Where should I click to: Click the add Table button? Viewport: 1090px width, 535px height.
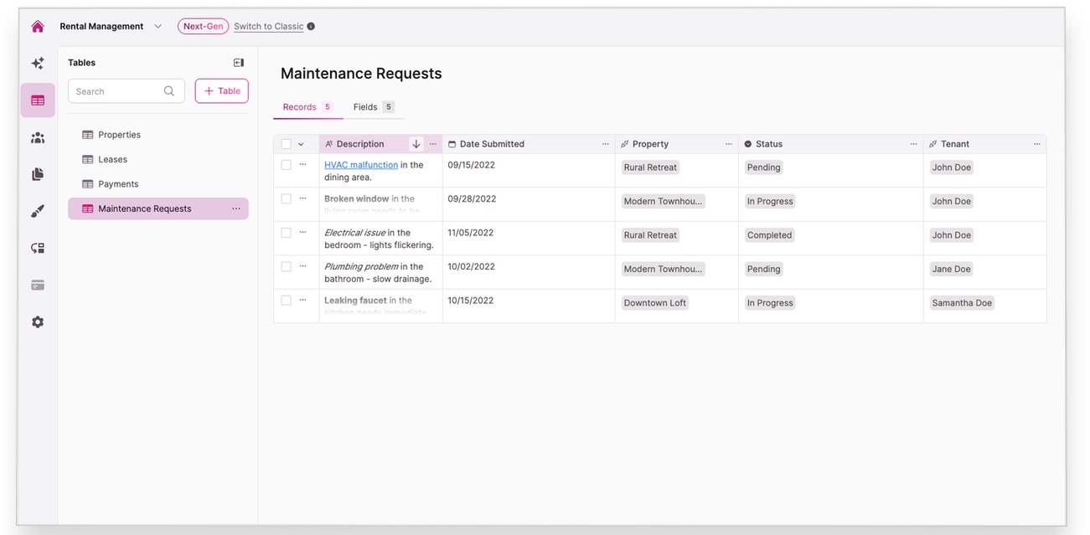222,91
